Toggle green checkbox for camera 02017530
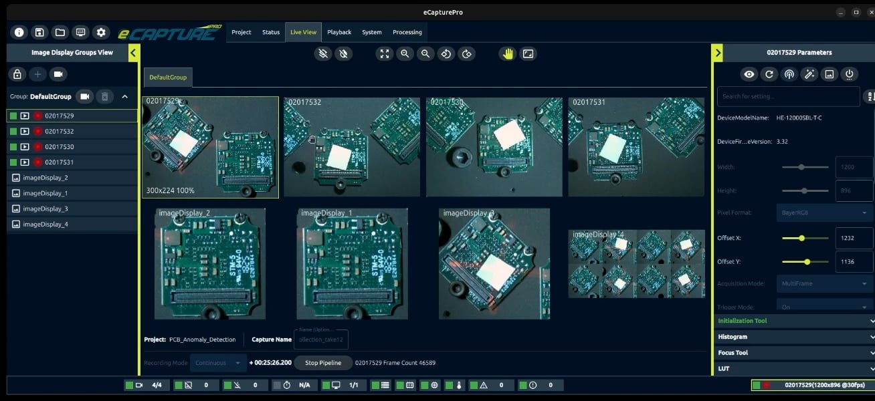 [13, 146]
